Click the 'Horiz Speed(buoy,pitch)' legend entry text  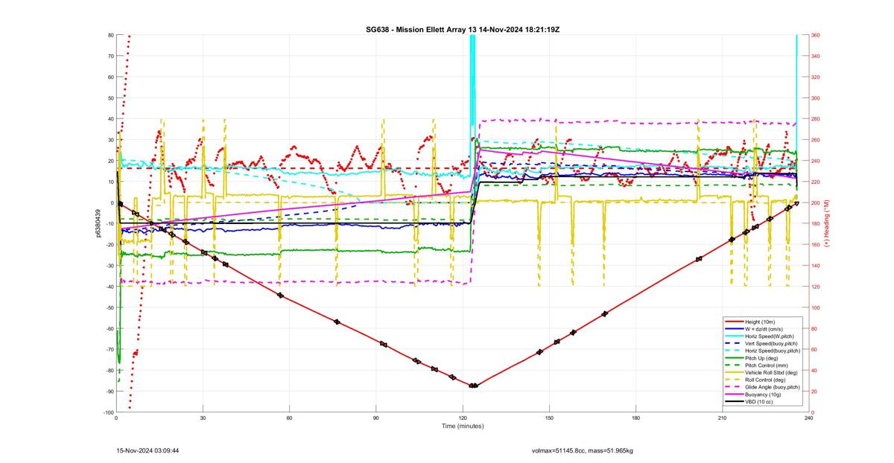(x=773, y=351)
